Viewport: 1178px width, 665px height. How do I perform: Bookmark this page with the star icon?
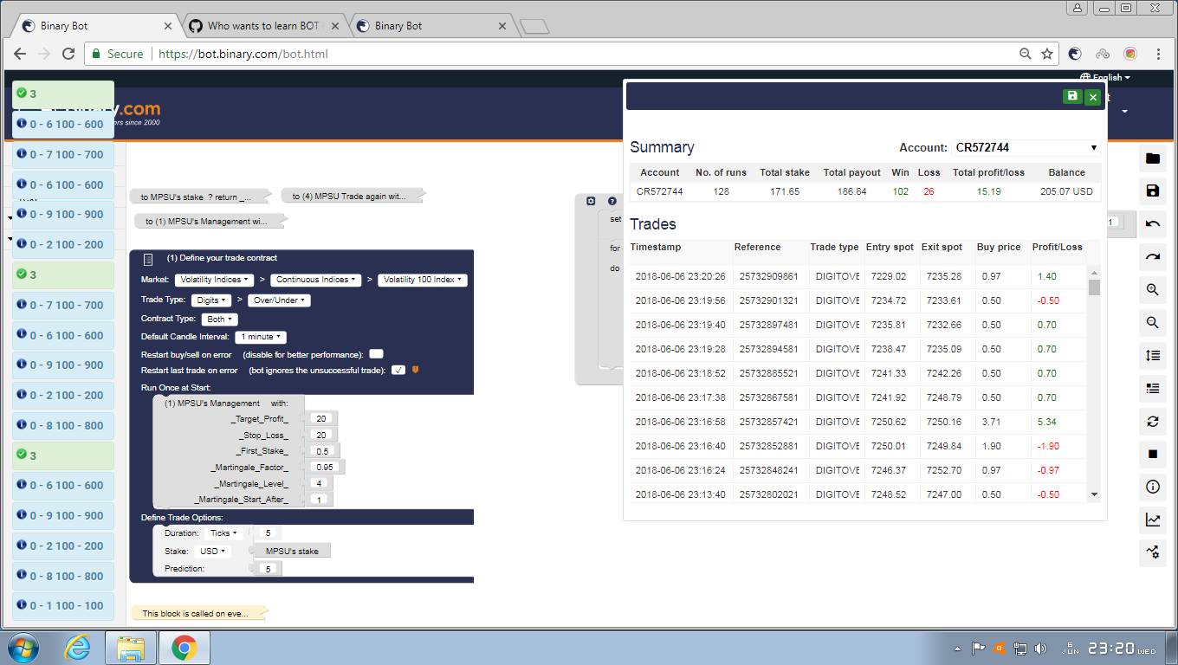(1047, 54)
